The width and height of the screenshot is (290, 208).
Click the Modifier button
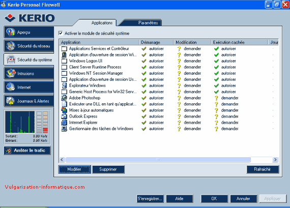pyautogui.click(x=74, y=169)
